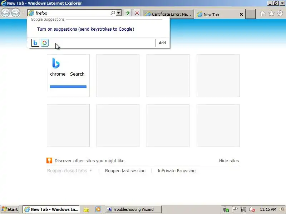Go back with the Back arrow button
Viewport: 286px width, 214px height.
click(5, 13)
